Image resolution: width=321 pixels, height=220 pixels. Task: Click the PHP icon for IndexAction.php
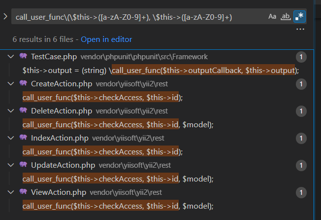coord(23,138)
